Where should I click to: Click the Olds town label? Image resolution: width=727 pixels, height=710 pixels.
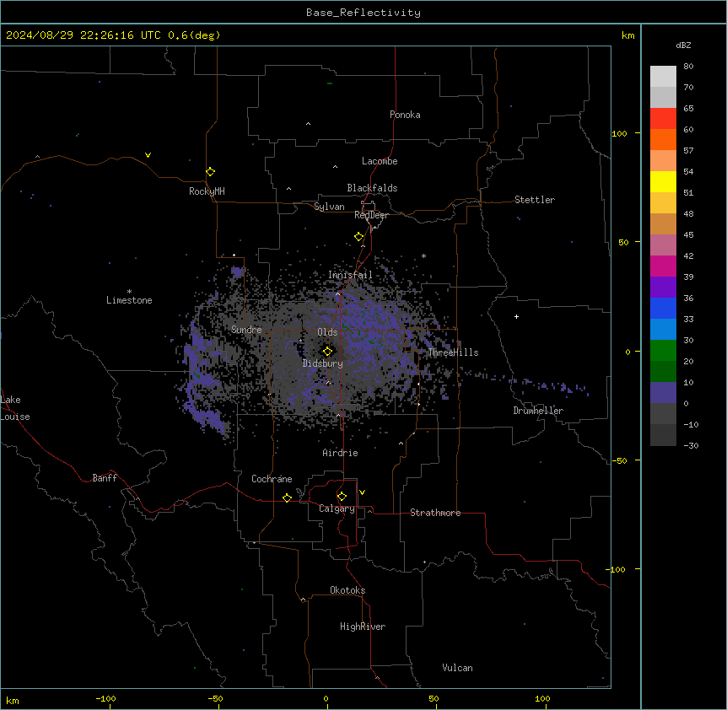[327, 332]
